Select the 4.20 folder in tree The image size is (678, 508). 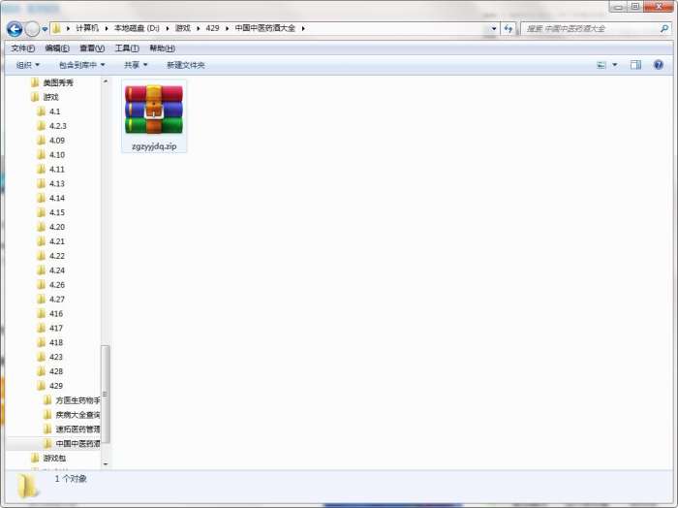pyautogui.click(x=56, y=227)
